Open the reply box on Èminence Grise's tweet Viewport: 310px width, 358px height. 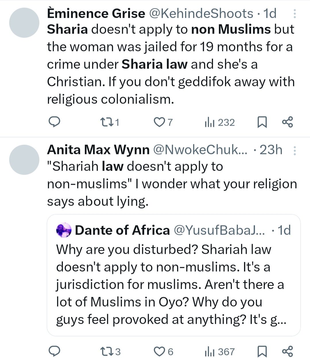55,122
